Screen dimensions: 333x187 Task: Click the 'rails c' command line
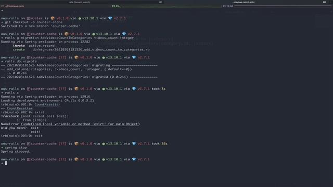10,92
